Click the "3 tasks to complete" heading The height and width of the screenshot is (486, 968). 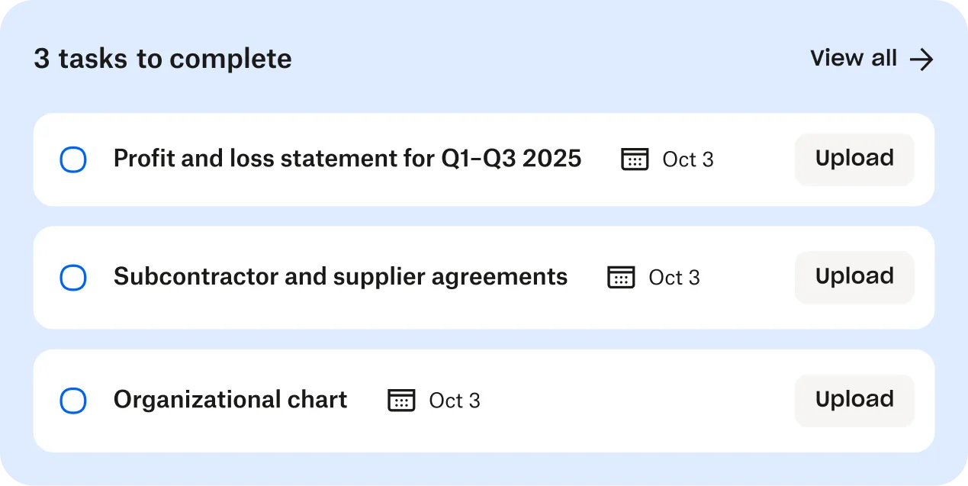[x=162, y=59]
